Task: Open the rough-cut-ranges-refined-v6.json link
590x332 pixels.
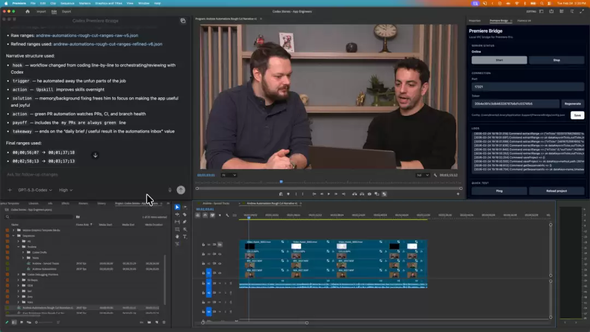Action: tap(108, 44)
